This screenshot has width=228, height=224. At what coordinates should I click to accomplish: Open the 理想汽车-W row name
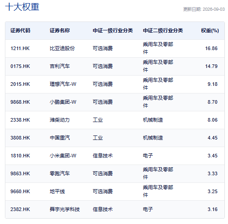(63, 84)
